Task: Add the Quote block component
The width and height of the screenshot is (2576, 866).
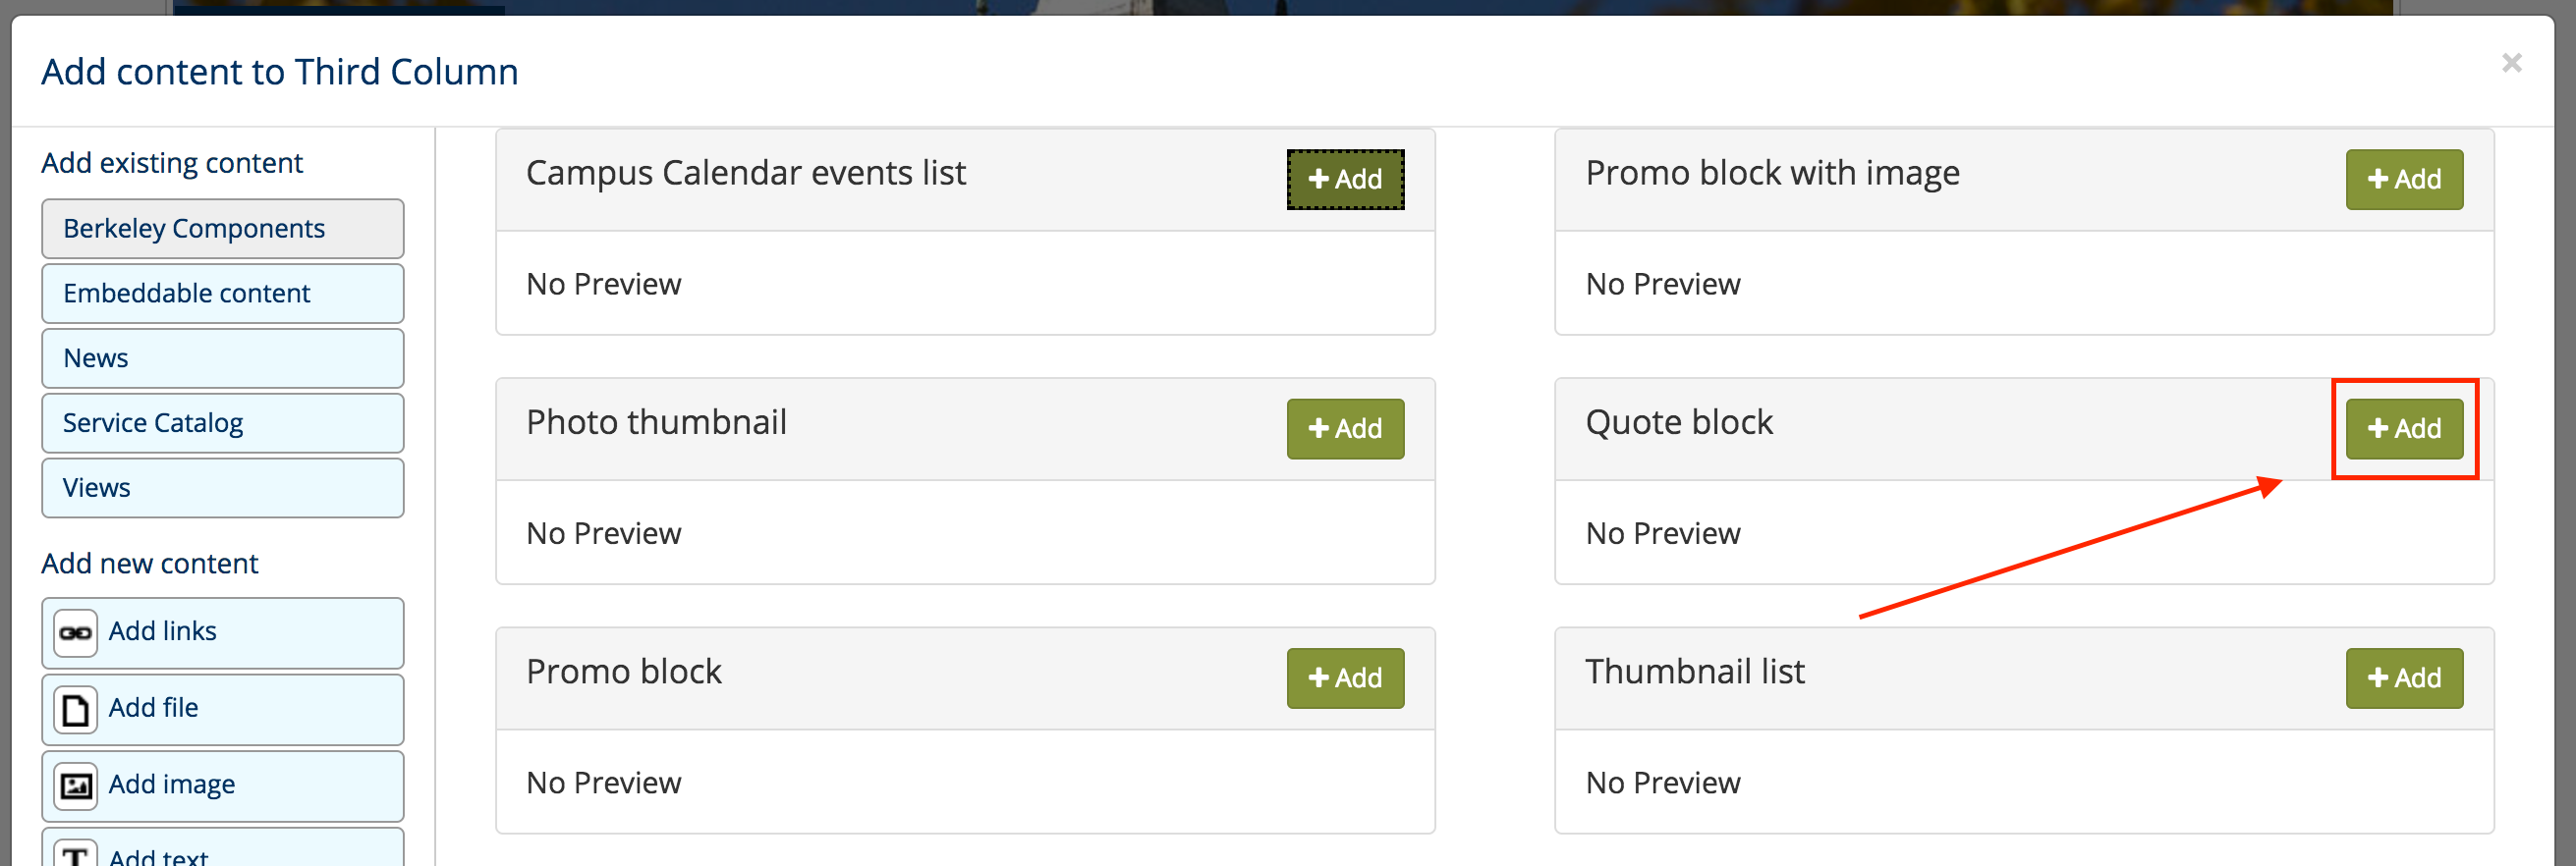Action: 2403,428
